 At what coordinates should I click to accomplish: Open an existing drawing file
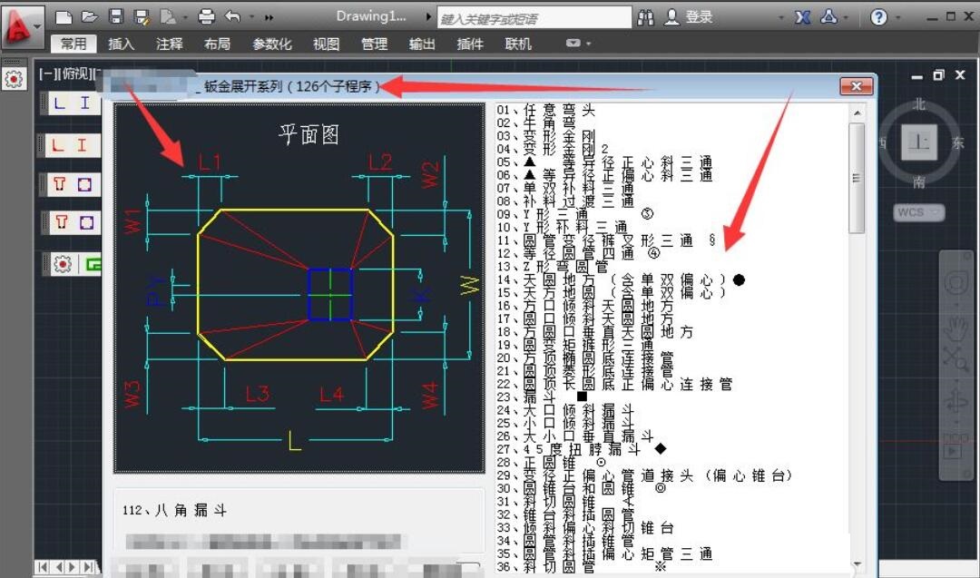[90, 15]
